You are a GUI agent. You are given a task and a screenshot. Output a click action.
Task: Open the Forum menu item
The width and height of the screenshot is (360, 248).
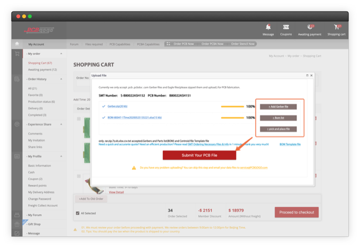[x=74, y=44]
